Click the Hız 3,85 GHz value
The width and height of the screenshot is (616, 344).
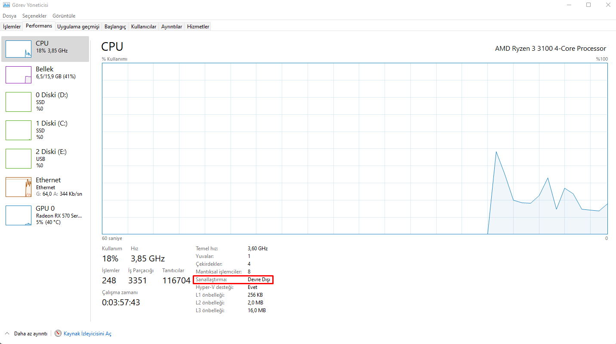coord(148,258)
